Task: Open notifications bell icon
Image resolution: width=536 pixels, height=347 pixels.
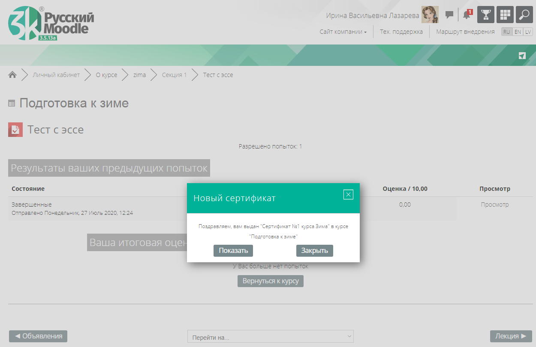Action: coord(467,15)
